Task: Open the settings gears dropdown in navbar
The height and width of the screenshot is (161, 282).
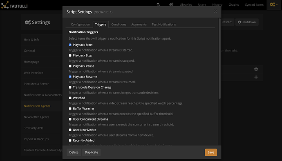Action: tap(274, 4)
